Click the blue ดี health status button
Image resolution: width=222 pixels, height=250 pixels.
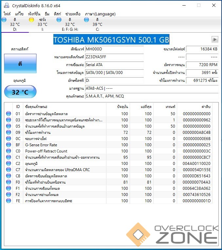coord(20,63)
